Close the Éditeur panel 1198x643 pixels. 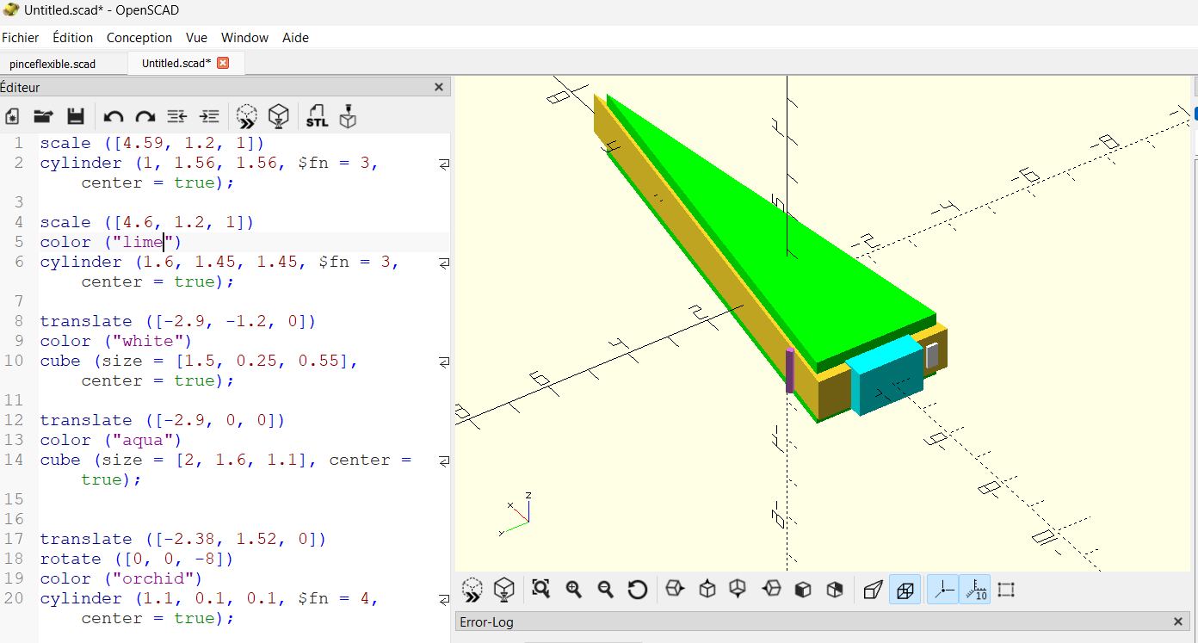tap(439, 87)
